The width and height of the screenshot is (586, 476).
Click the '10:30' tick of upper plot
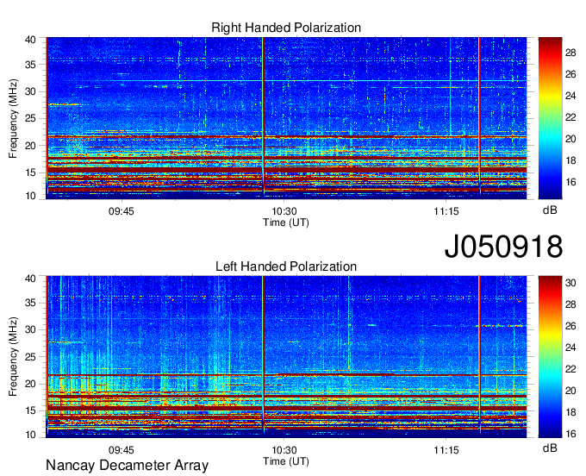[284, 211]
